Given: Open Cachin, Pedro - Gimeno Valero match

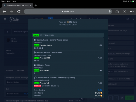Looking at the screenshot, I should 52,40.
